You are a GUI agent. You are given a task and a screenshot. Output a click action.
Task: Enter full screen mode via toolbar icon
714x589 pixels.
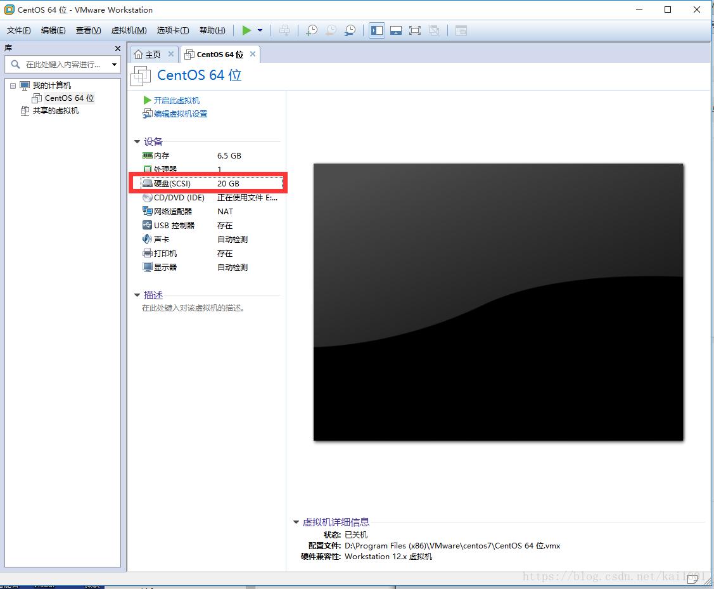tap(415, 30)
